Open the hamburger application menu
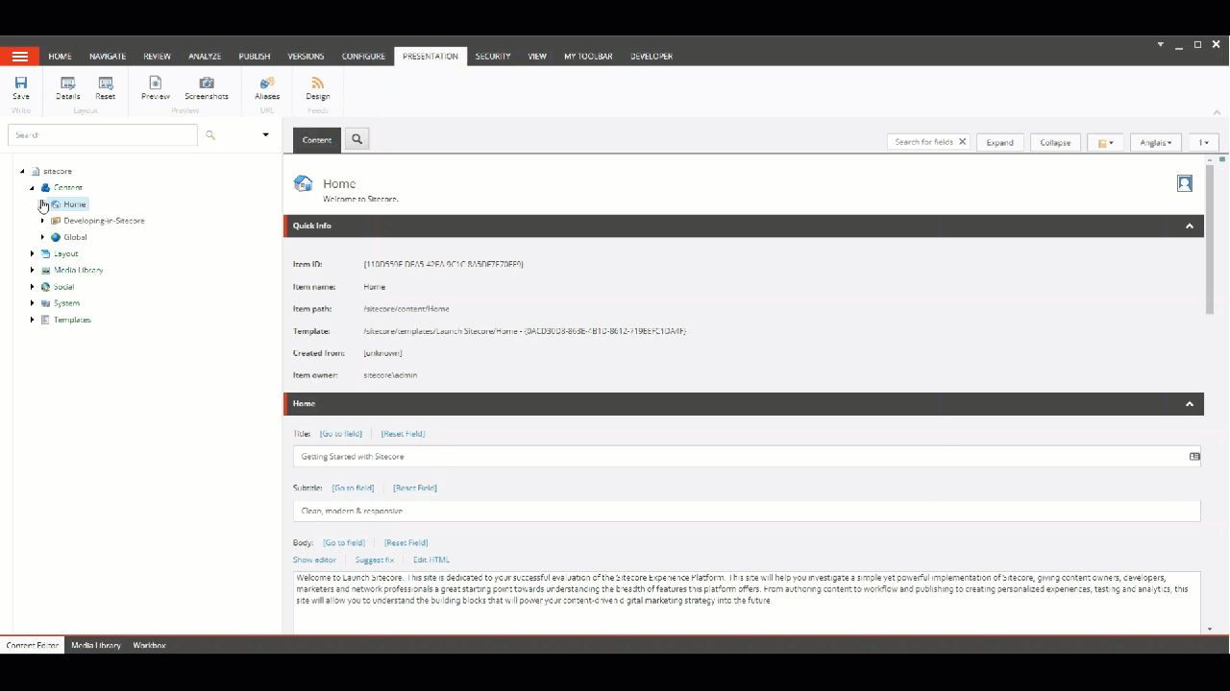1230x691 pixels. 19,56
